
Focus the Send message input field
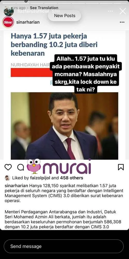pyautogui.click(x=64, y=246)
